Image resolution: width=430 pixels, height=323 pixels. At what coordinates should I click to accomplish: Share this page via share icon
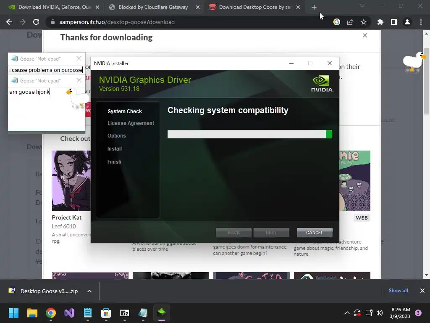point(350,22)
